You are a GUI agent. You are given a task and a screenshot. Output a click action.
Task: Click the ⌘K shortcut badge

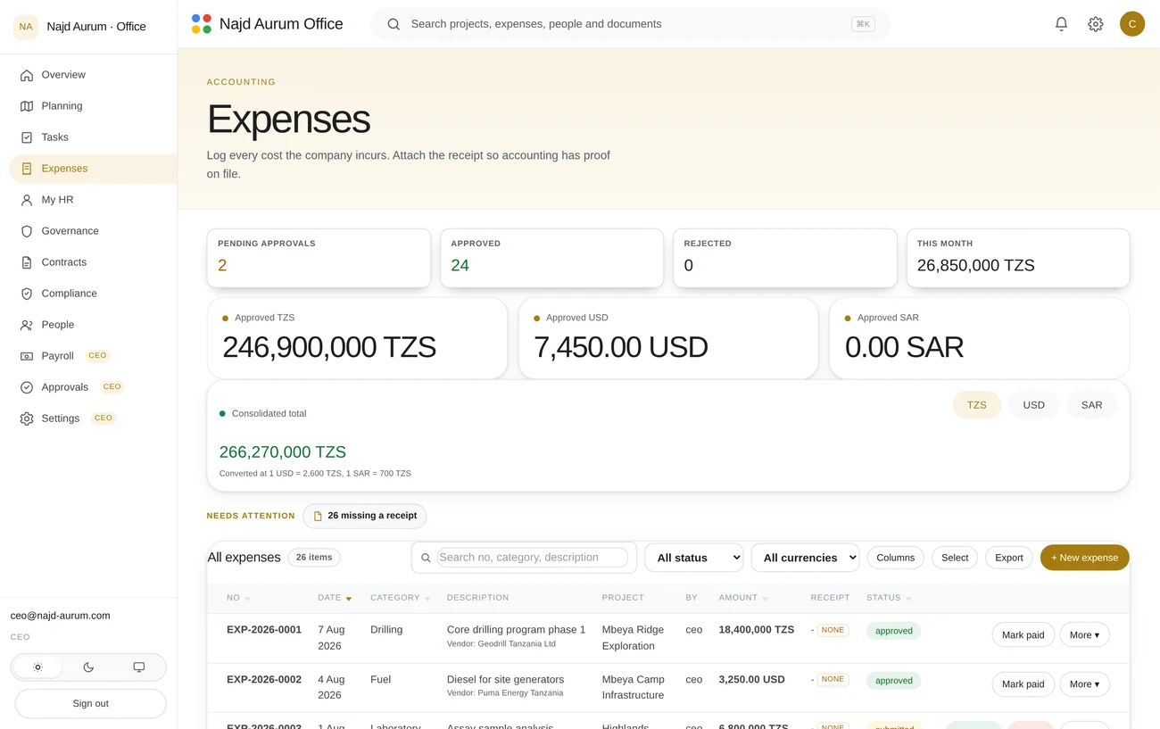coord(863,24)
